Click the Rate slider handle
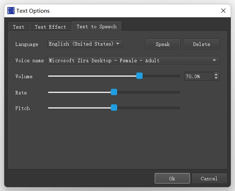The image size is (235, 191). coord(114,92)
